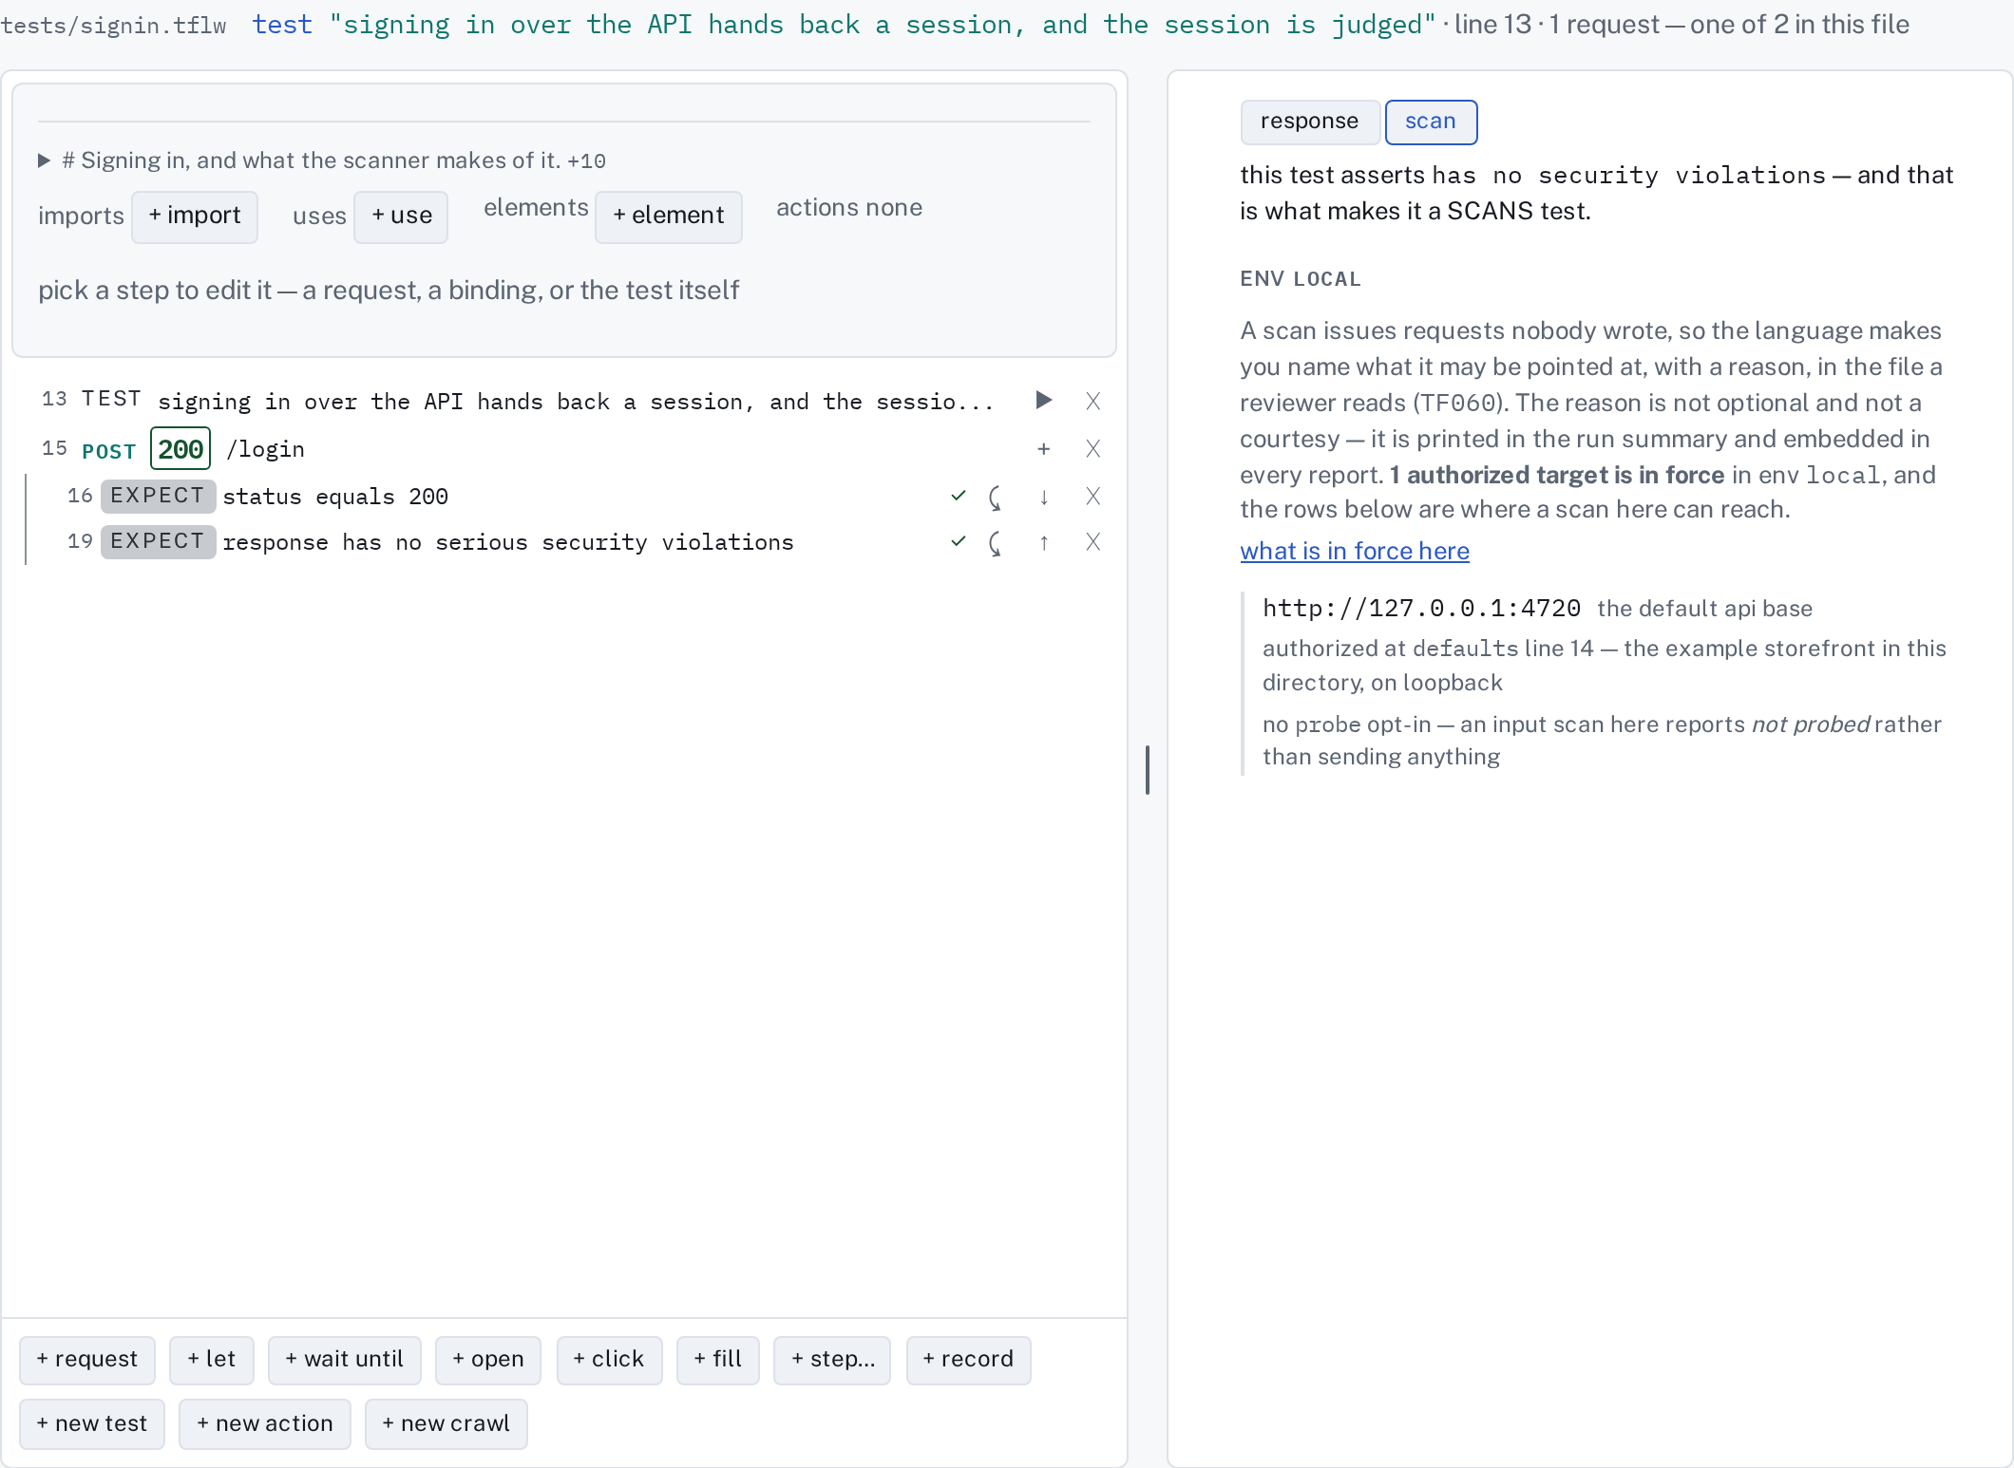Click the panel divider handle

(1148, 769)
